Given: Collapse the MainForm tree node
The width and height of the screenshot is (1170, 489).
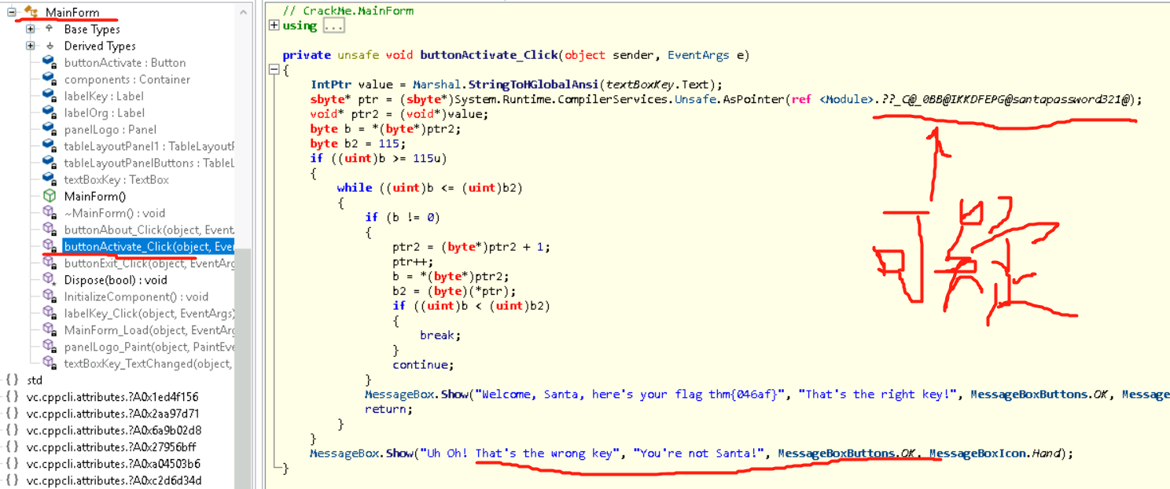Looking at the screenshot, I should click(12, 13).
